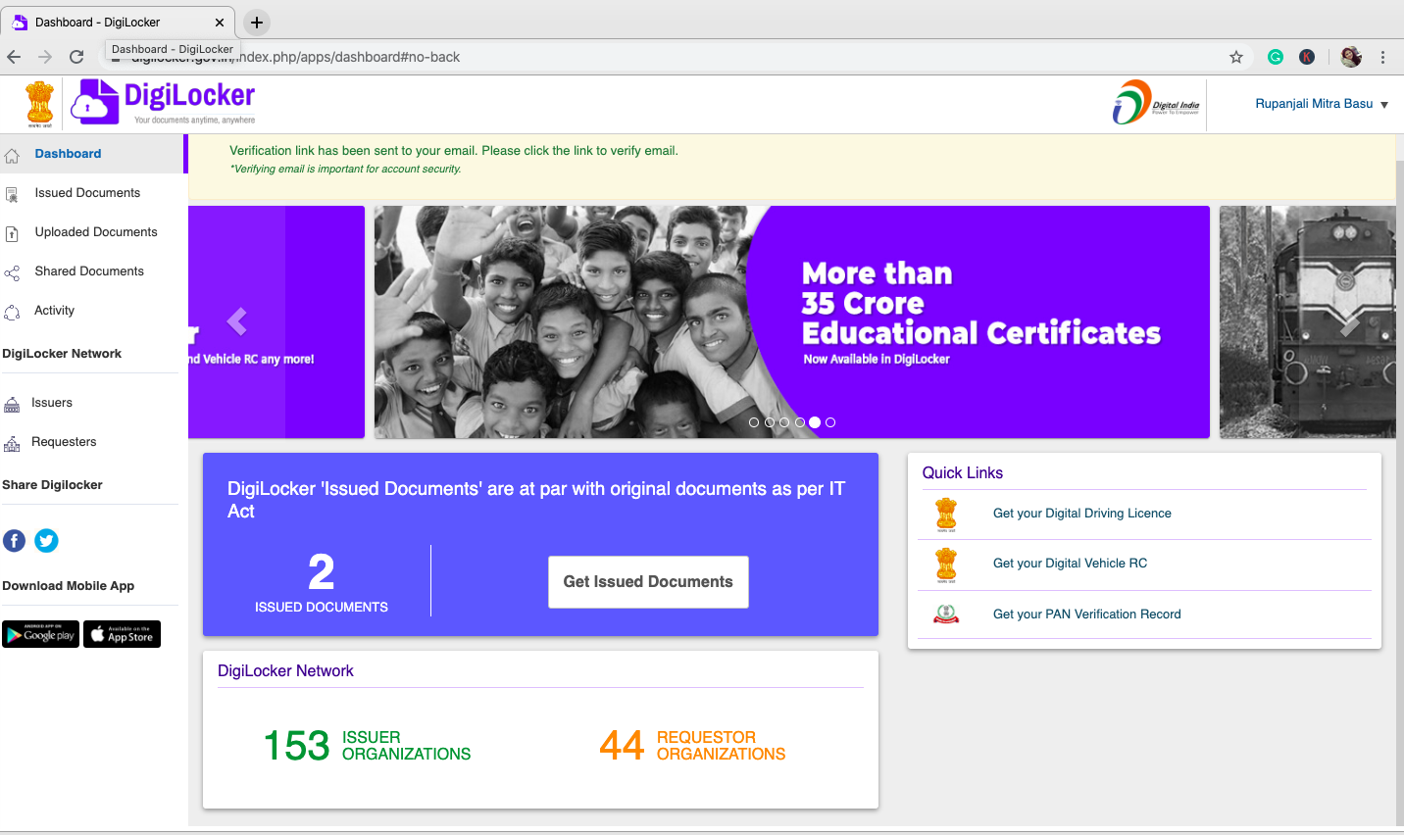Open the red K browser extension icon
This screenshot has height=835, width=1404.
(1307, 57)
